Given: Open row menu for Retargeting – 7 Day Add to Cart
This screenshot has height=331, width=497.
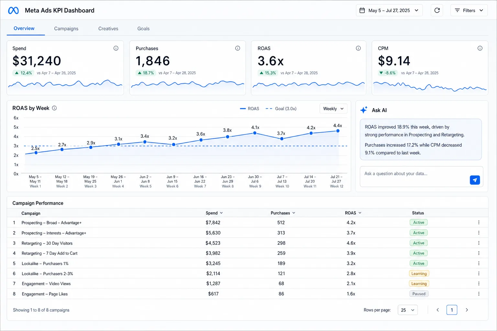Looking at the screenshot, I should coord(479,253).
